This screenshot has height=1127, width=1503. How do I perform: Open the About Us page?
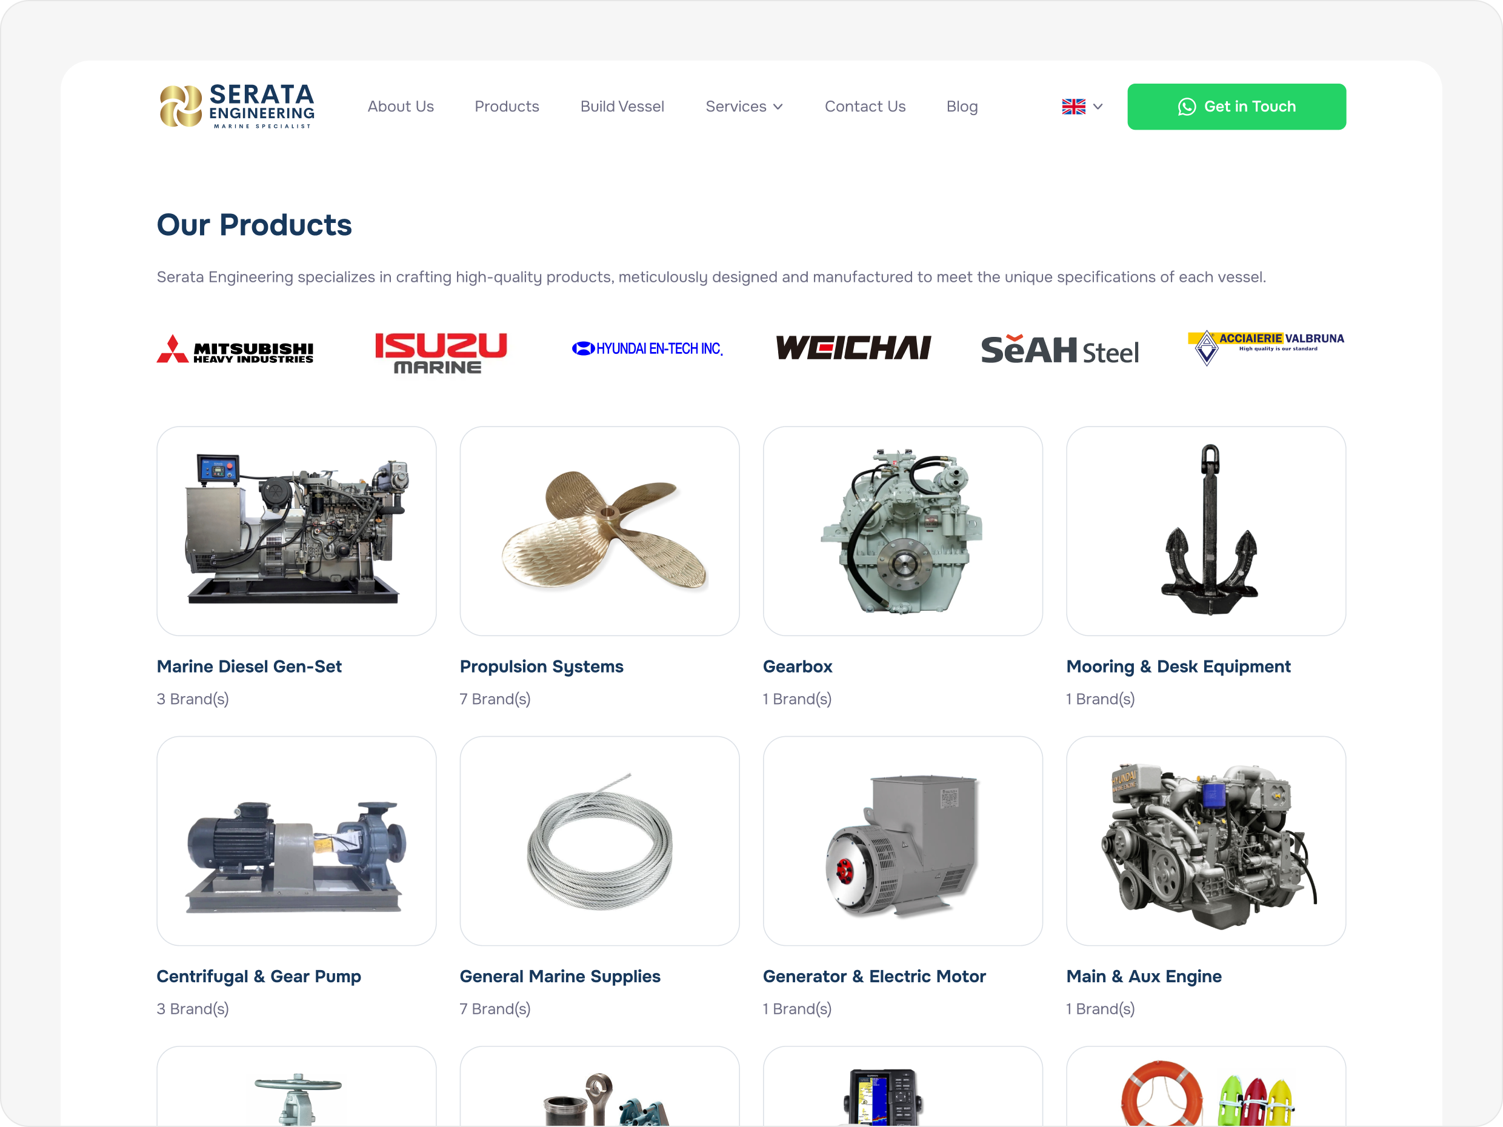[x=400, y=107]
